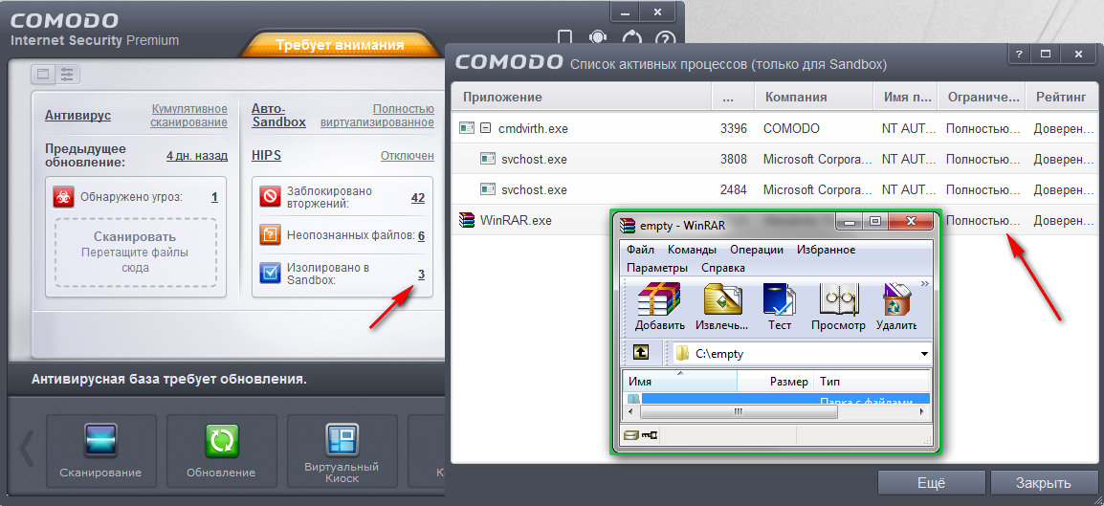Screen dimensions: 1104x506
Task: Click the circular arrows icon in Comodo header
Action: pyautogui.click(x=631, y=38)
